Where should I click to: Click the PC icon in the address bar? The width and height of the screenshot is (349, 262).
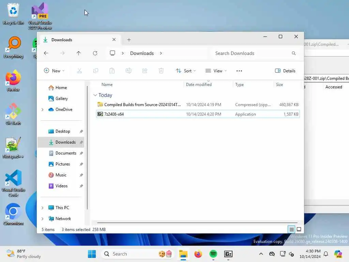click(x=112, y=53)
